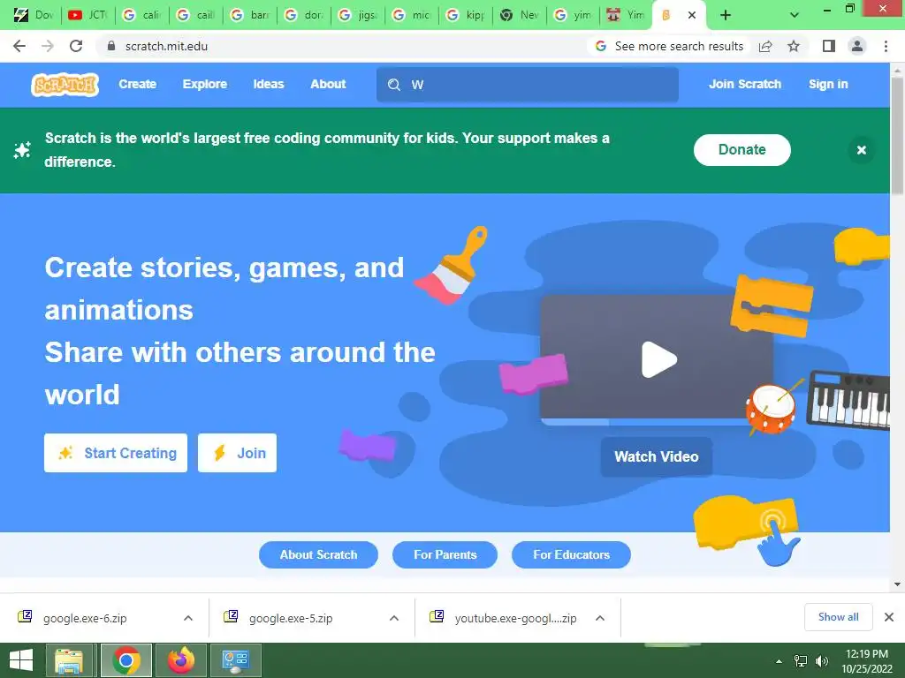
Task: Switch to the 'barr' Google tab
Action: click(x=250, y=15)
